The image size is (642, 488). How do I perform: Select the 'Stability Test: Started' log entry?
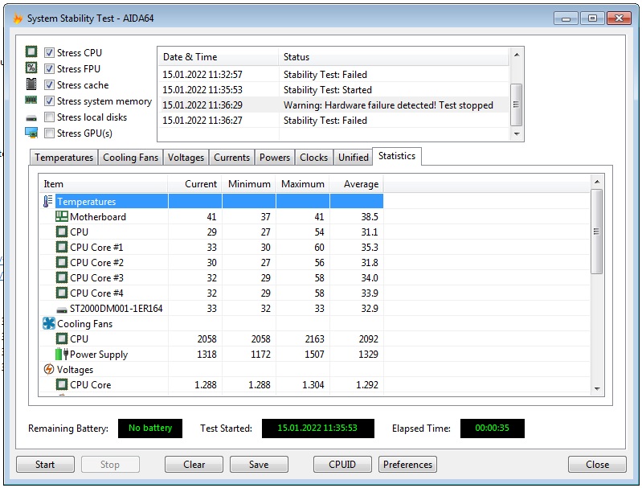pos(333,90)
